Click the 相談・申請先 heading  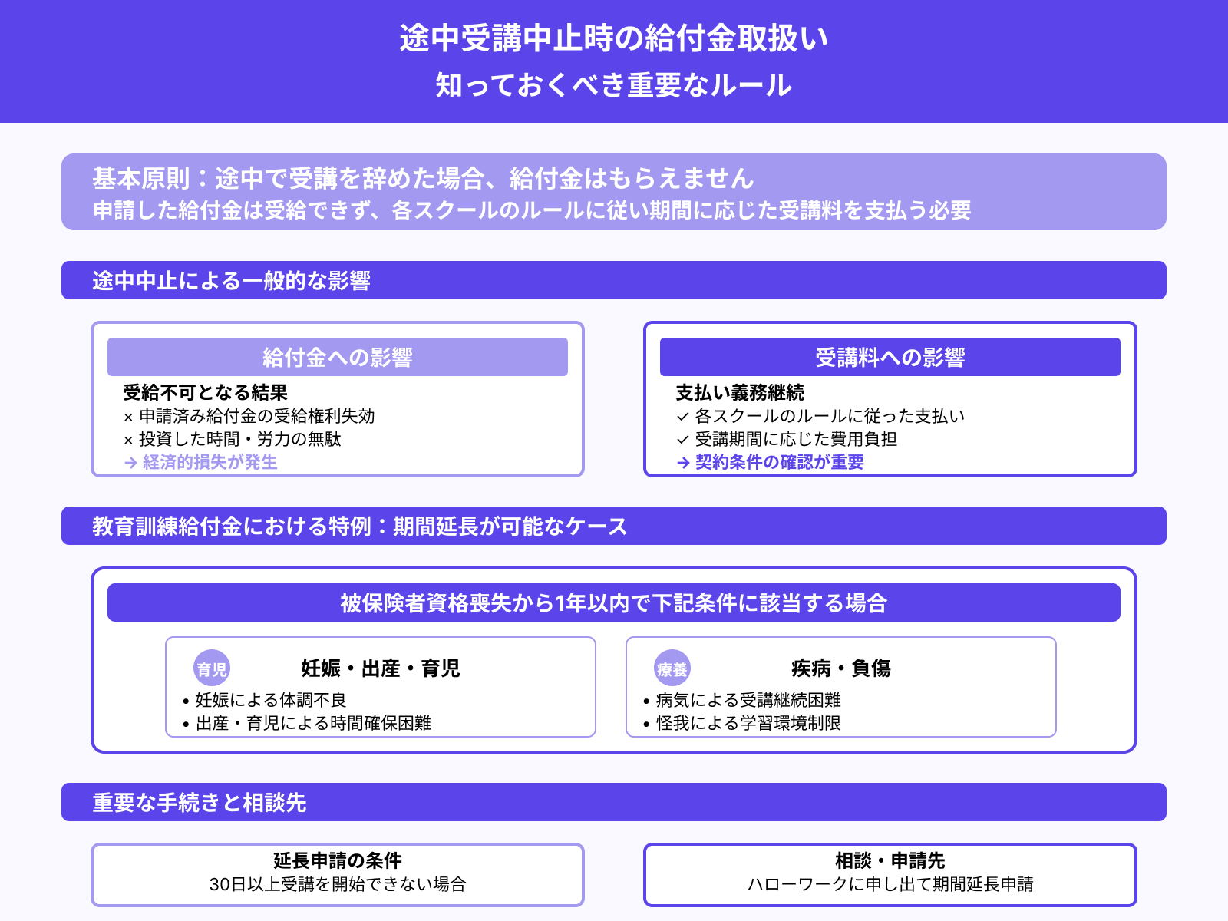[x=890, y=860]
